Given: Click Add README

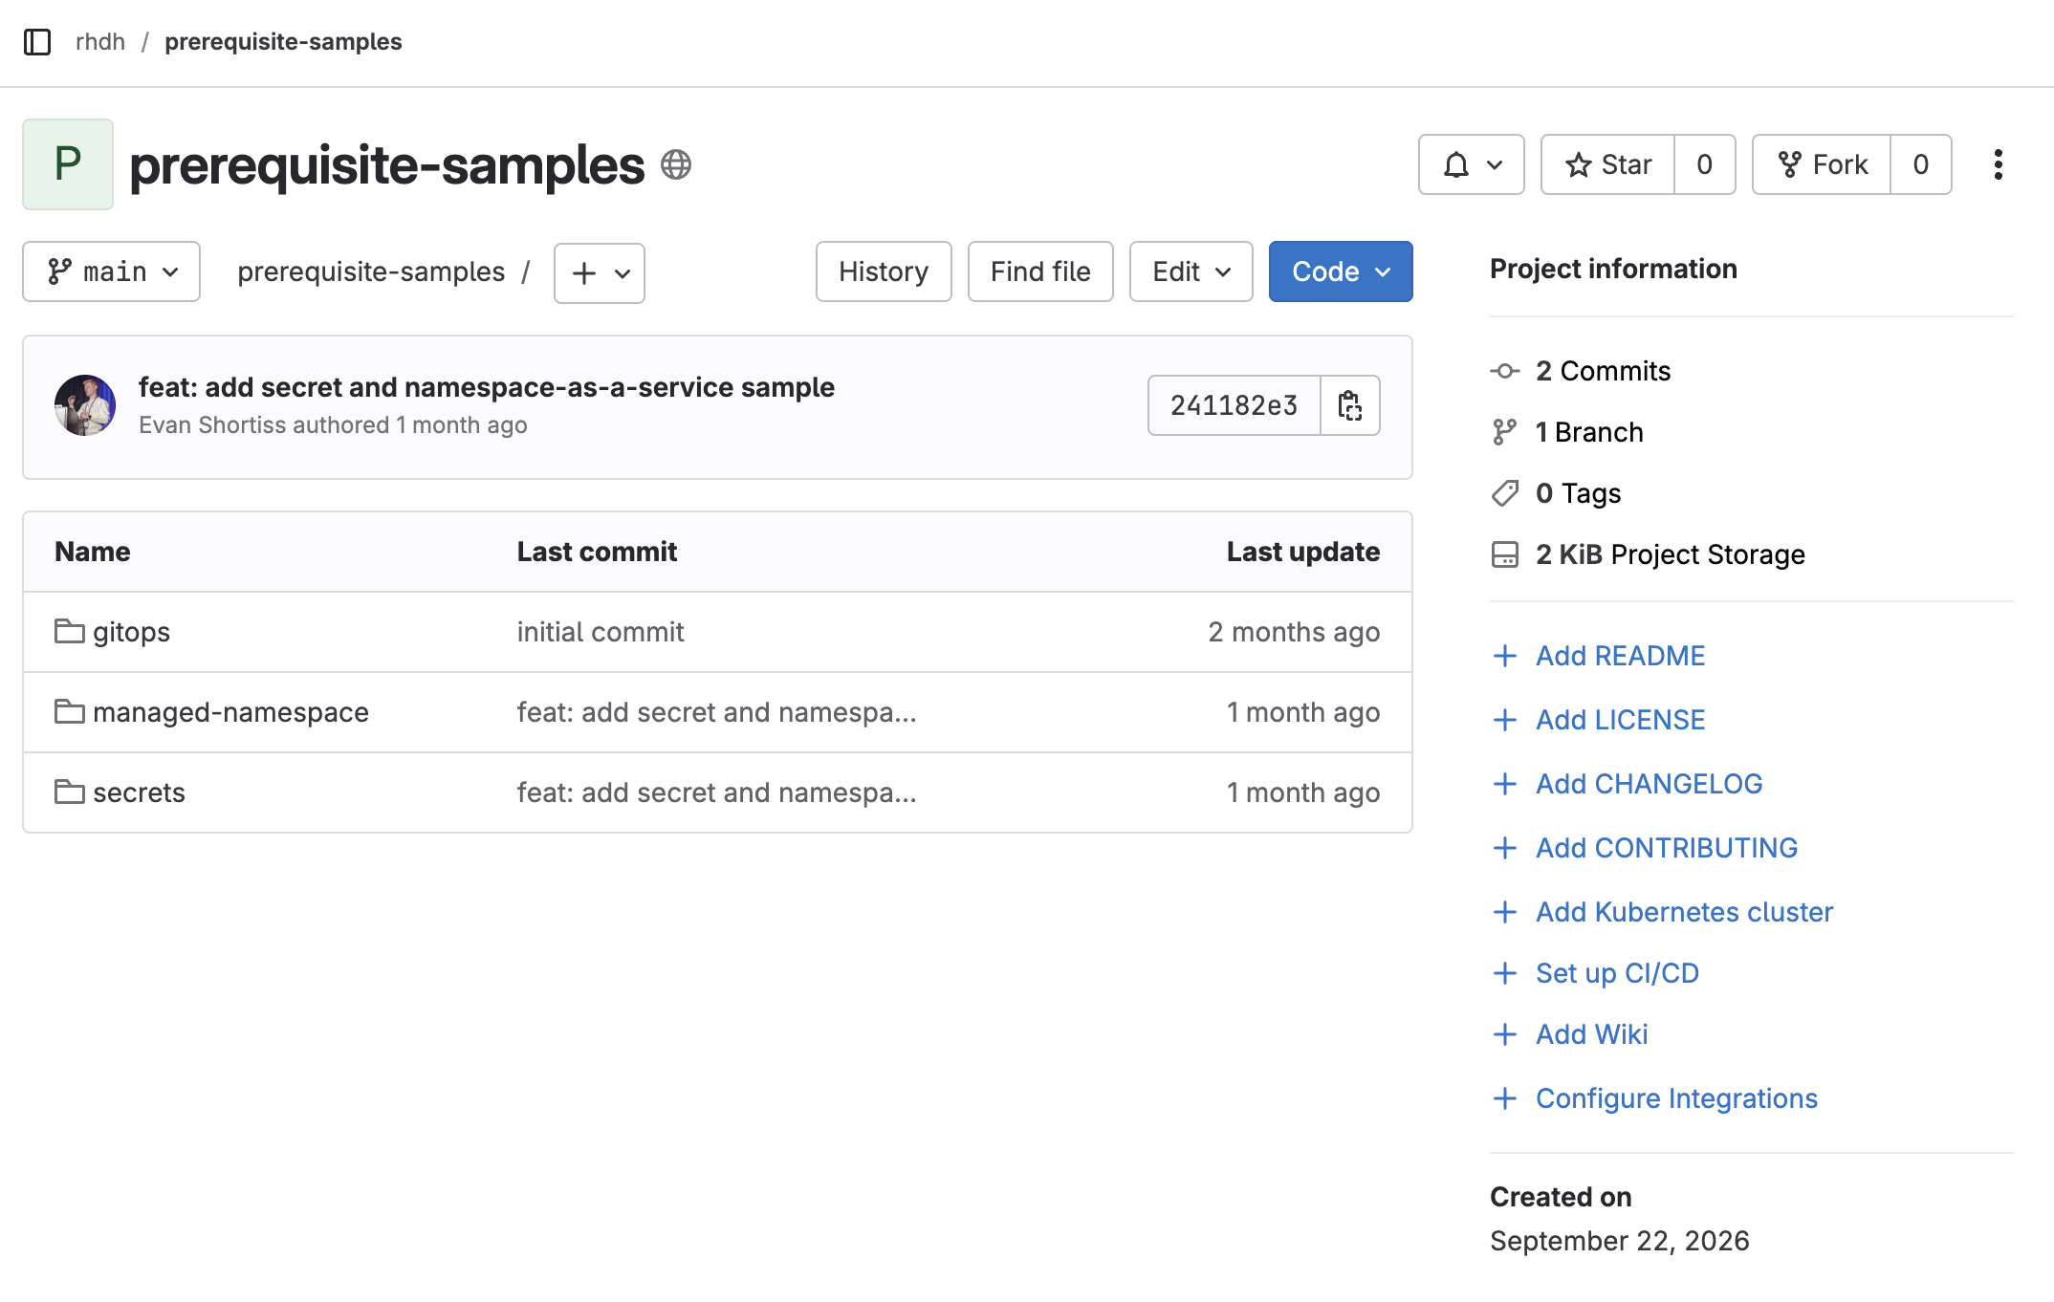Looking at the screenshot, I should [1620, 656].
